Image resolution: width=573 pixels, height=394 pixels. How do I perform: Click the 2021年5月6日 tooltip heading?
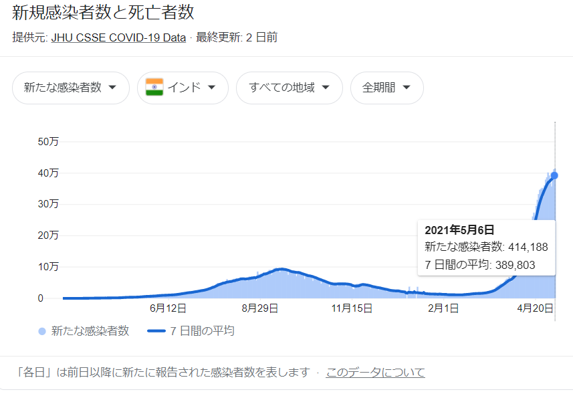coord(459,230)
